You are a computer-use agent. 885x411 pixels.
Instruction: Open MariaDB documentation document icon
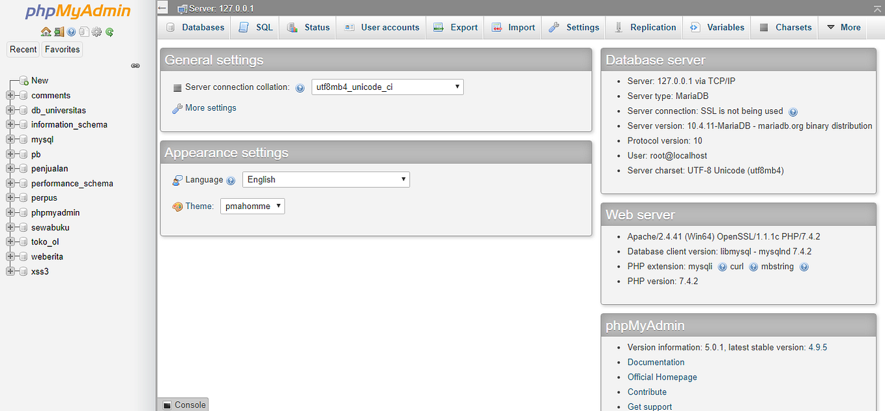coord(84,31)
